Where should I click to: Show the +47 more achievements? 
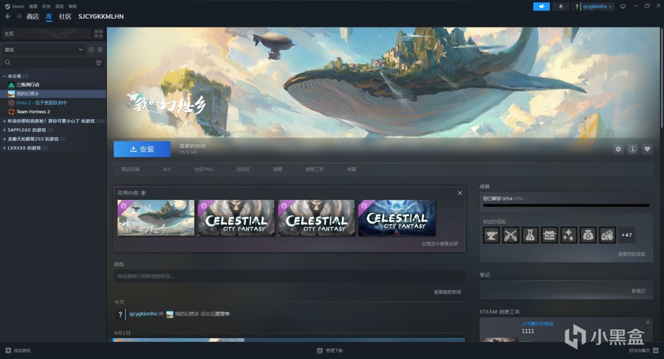pos(627,235)
